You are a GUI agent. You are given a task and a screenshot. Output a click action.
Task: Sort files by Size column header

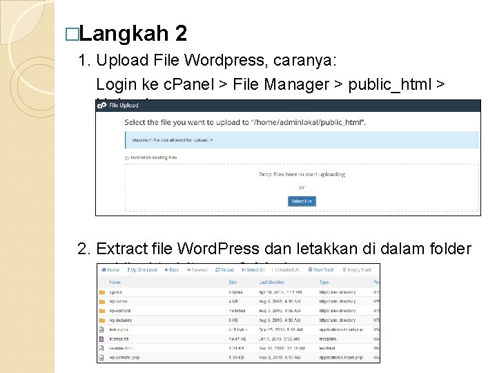(x=233, y=283)
